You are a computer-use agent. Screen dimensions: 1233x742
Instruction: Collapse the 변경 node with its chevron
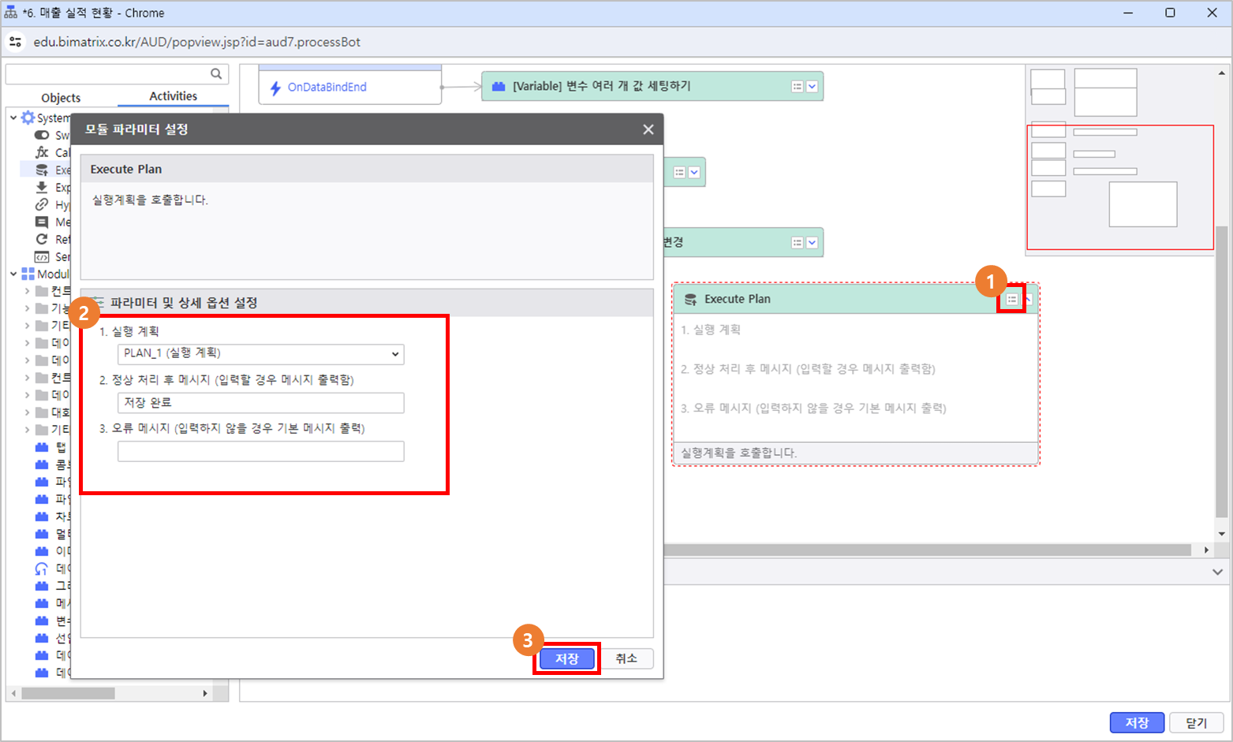[x=812, y=243]
